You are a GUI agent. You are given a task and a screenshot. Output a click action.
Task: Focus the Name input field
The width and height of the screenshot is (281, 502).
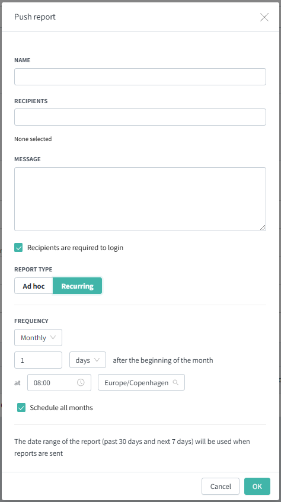[x=140, y=77]
